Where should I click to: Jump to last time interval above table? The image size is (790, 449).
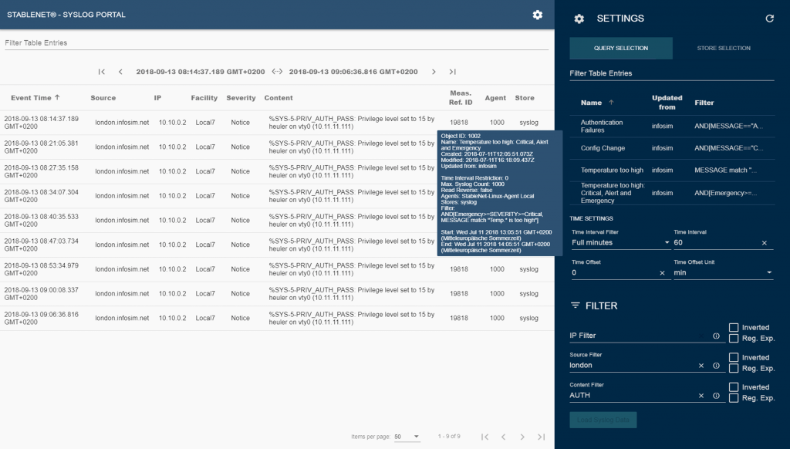tap(453, 72)
